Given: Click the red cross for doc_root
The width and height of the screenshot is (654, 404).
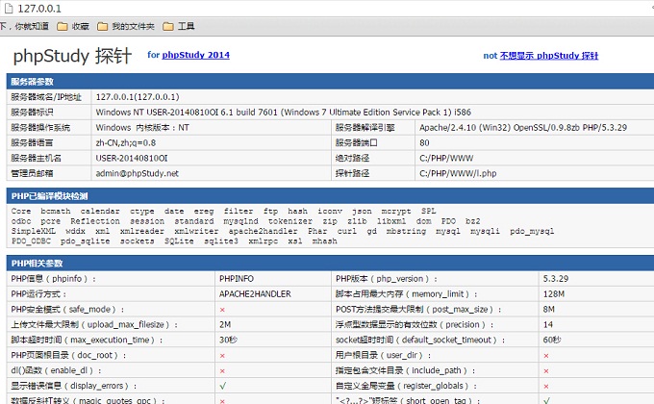Looking at the screenshot, I should [x=222, y=356].
